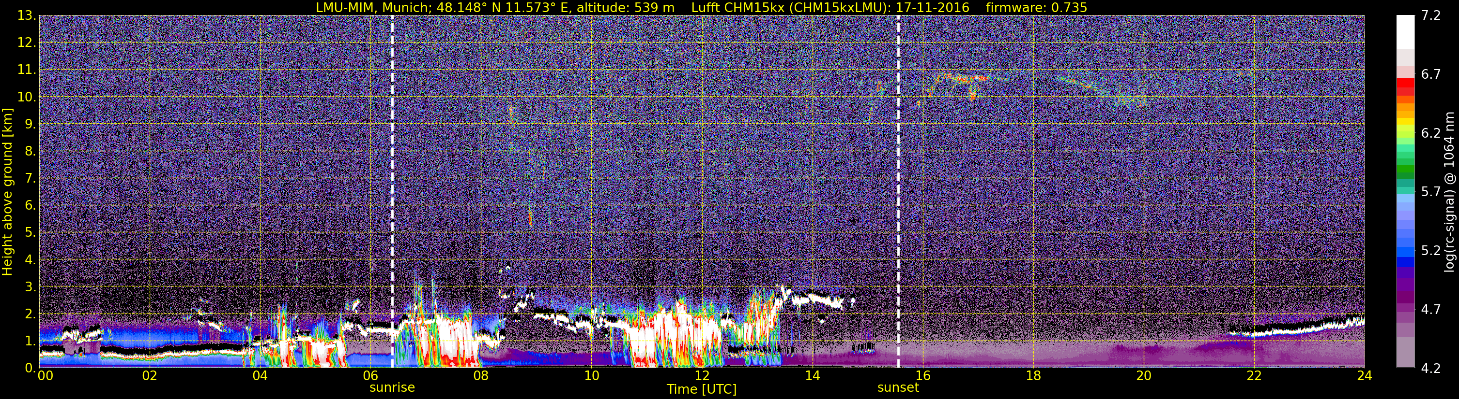The width and height of the screenshot is (1459, 399).
Task: Click the '00' time axis tick label
Action: 46,376
